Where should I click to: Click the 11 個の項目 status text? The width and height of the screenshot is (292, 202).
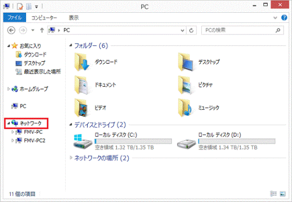coord(22,194)
